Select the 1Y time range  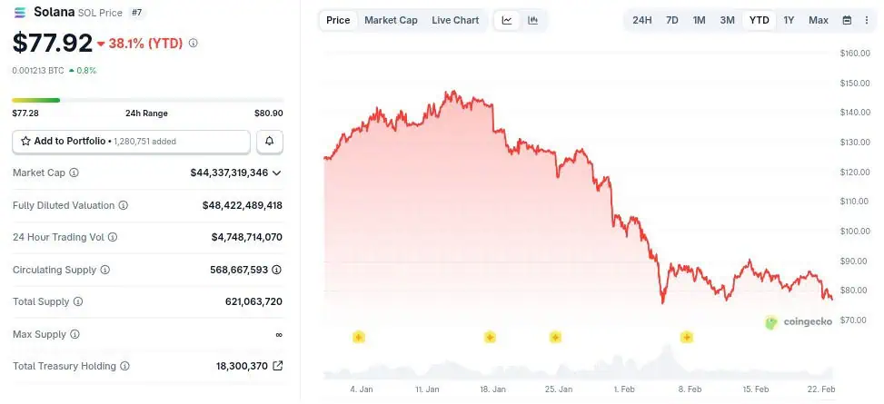[x=789, y=20]
